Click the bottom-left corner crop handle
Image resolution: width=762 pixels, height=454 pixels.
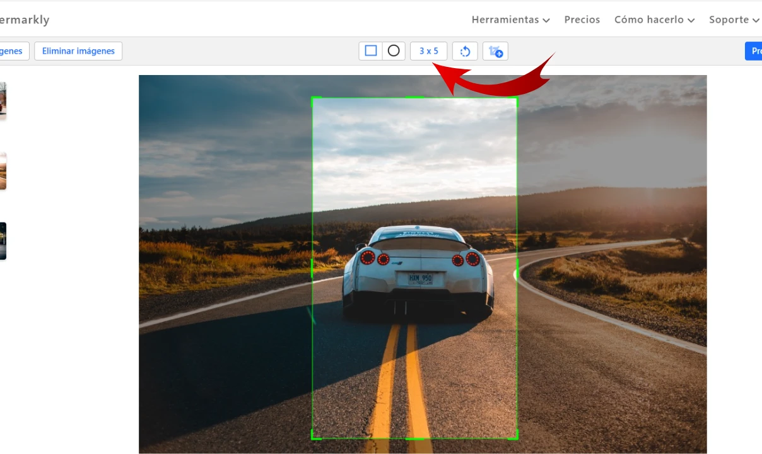314,437
